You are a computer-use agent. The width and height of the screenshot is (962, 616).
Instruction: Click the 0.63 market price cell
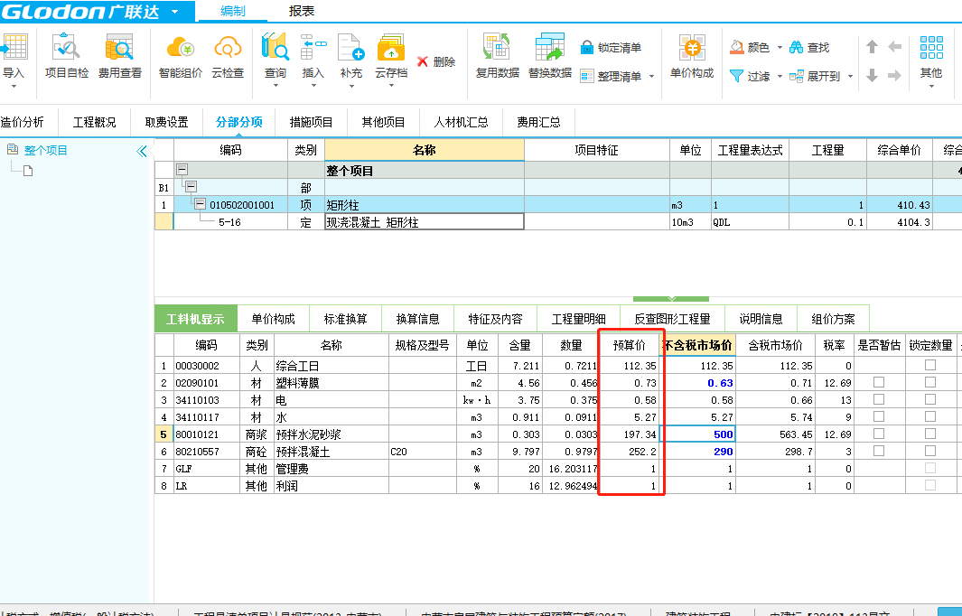pos(697,383)
